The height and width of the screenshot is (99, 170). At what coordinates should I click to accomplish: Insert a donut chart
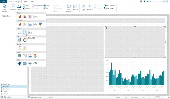click(x=25, y=40)
